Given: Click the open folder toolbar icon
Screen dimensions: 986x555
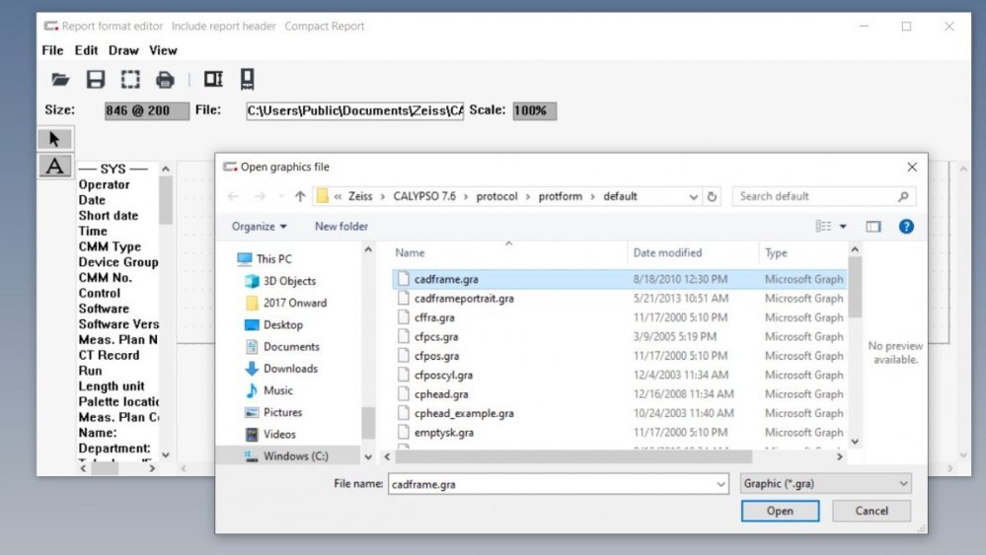Looking at the screenshot, I should pyautogui.click(x=60, y=79).
